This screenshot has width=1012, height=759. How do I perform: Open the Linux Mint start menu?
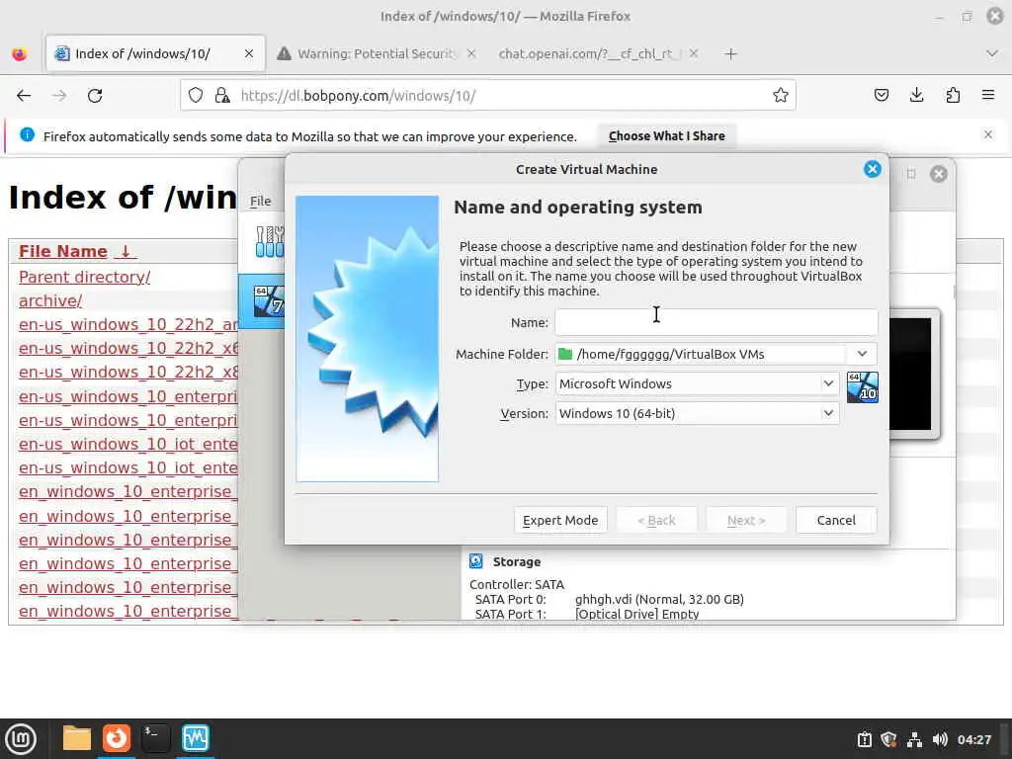pyautogui.click(x=21, y=738)
